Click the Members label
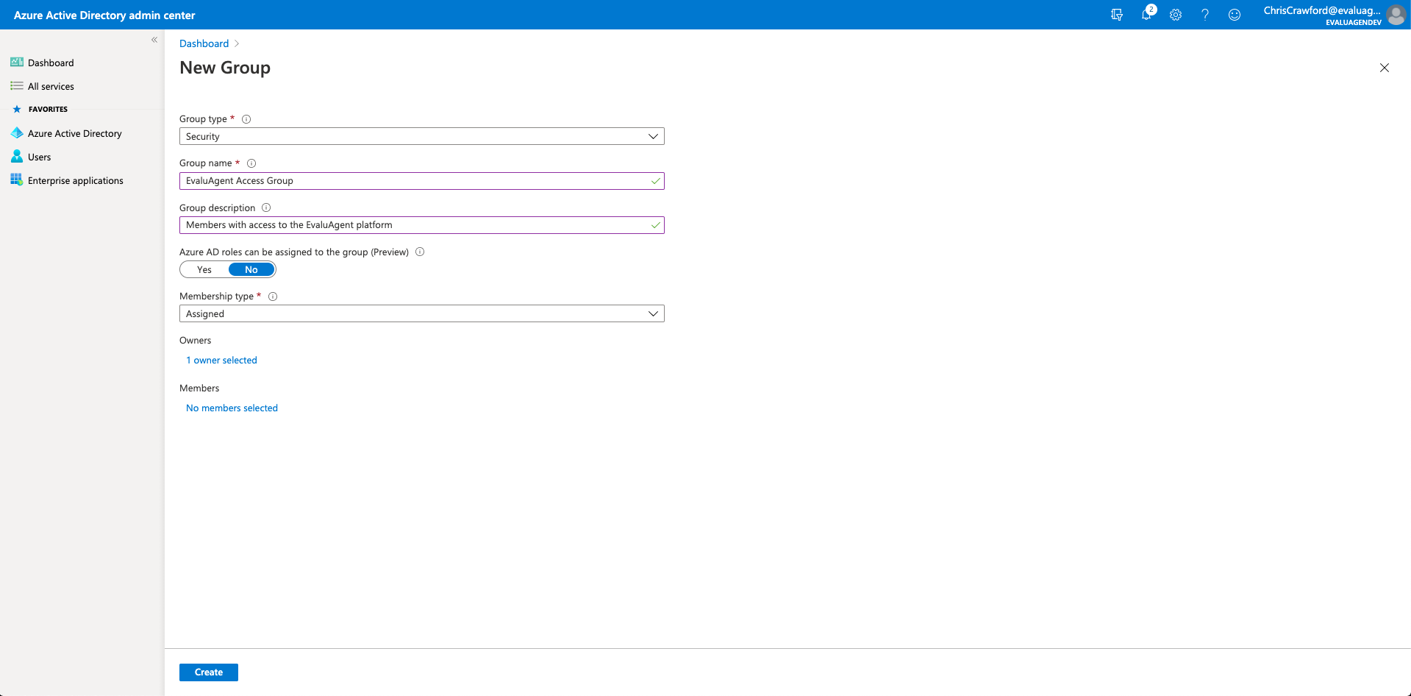The image size is (1411, 696). [199, 388]
